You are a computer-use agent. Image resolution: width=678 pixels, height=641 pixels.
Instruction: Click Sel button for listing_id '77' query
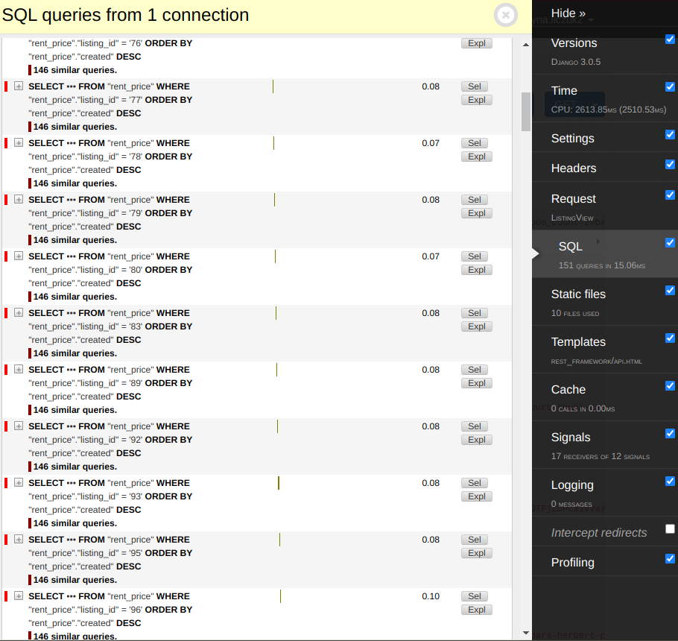tap(476, 86)
